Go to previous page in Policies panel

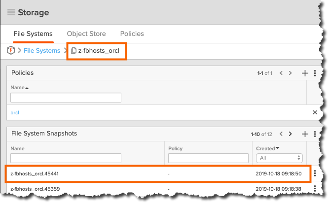coord(281,73)
